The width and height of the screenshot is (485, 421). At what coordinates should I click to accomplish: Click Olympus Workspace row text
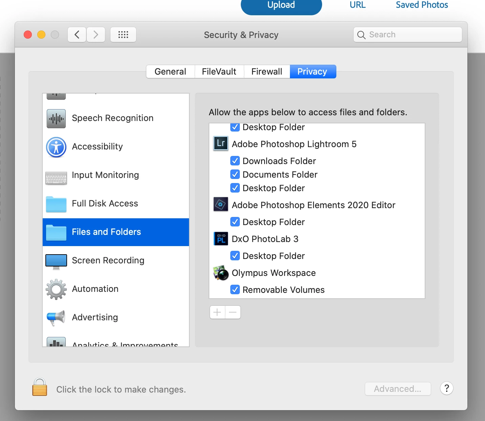pyautogui.click(x=274, y=273)
